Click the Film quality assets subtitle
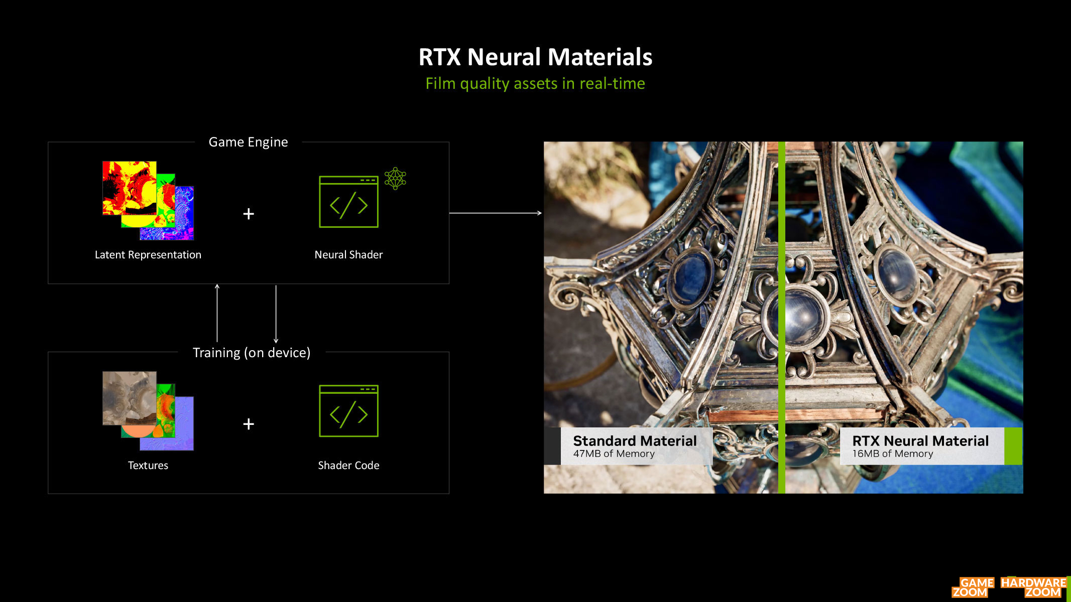Image resolution: width=1071 pixels, height=602 pixels. pyautogui.click(x=535, y=83)
